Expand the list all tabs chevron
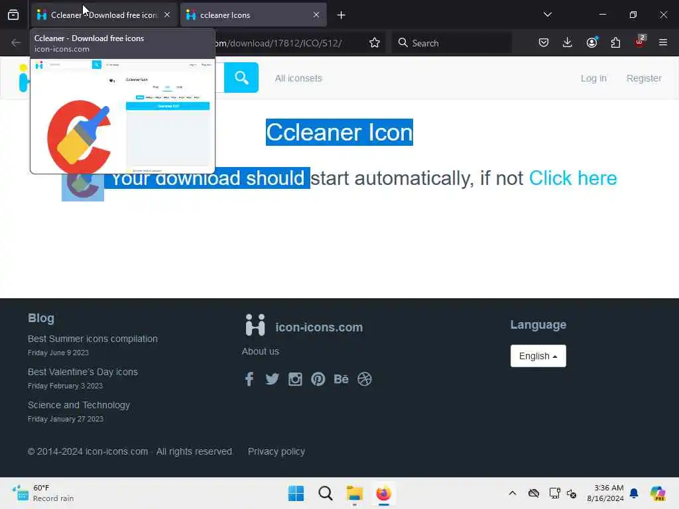 click(x=547, y=15)
